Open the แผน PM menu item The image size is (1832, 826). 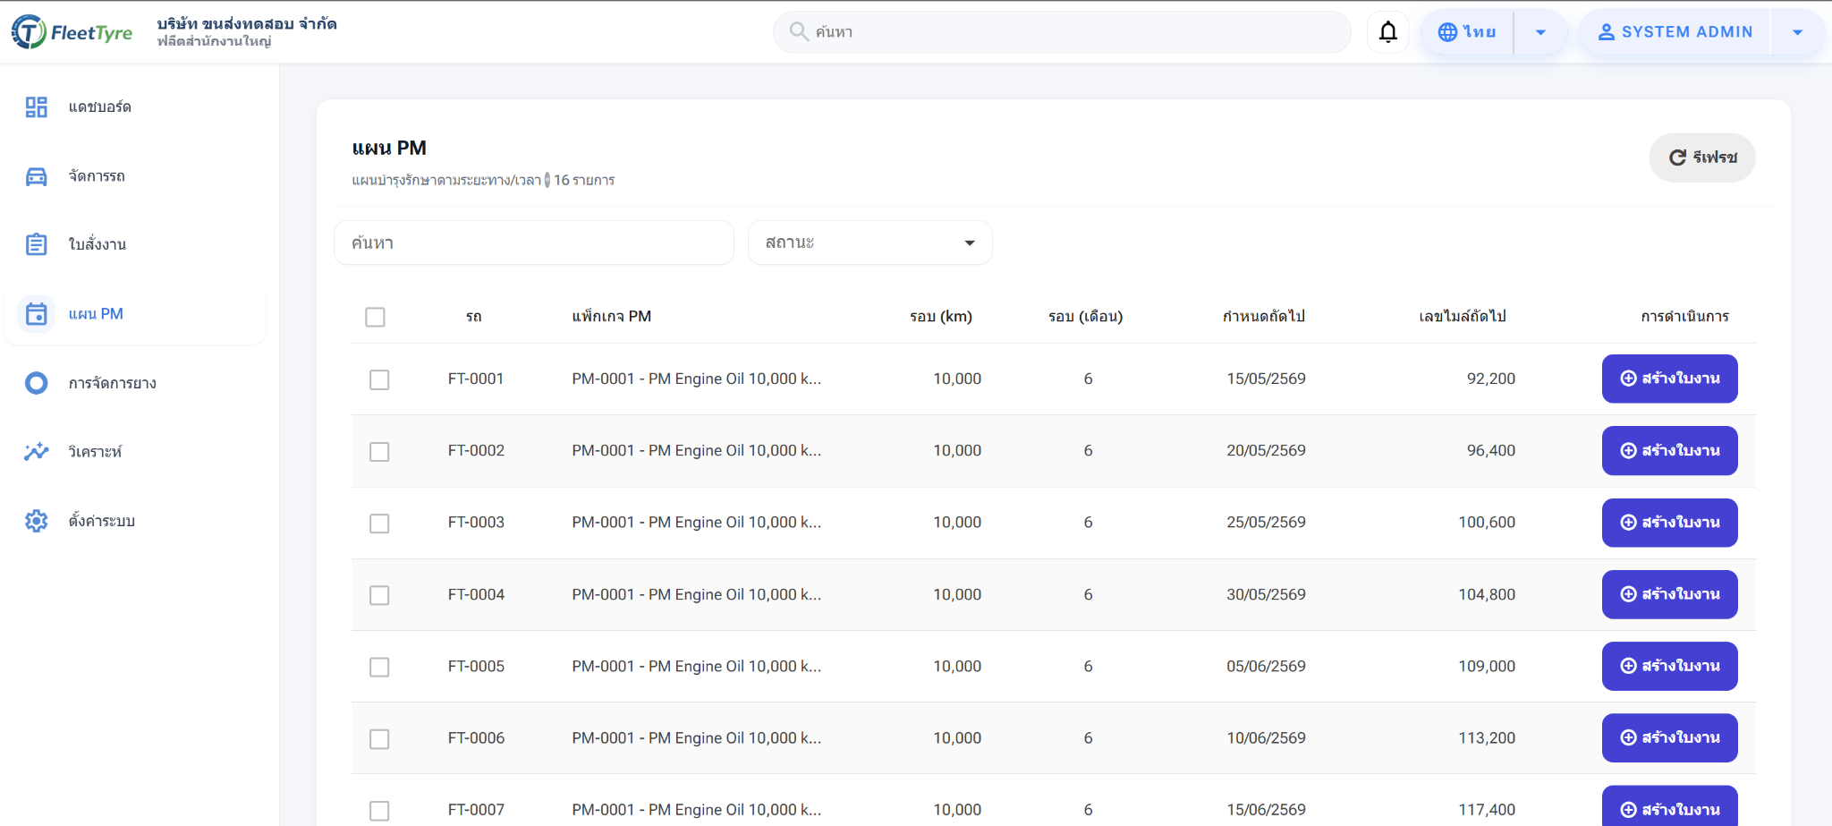[x=96, y=314]
